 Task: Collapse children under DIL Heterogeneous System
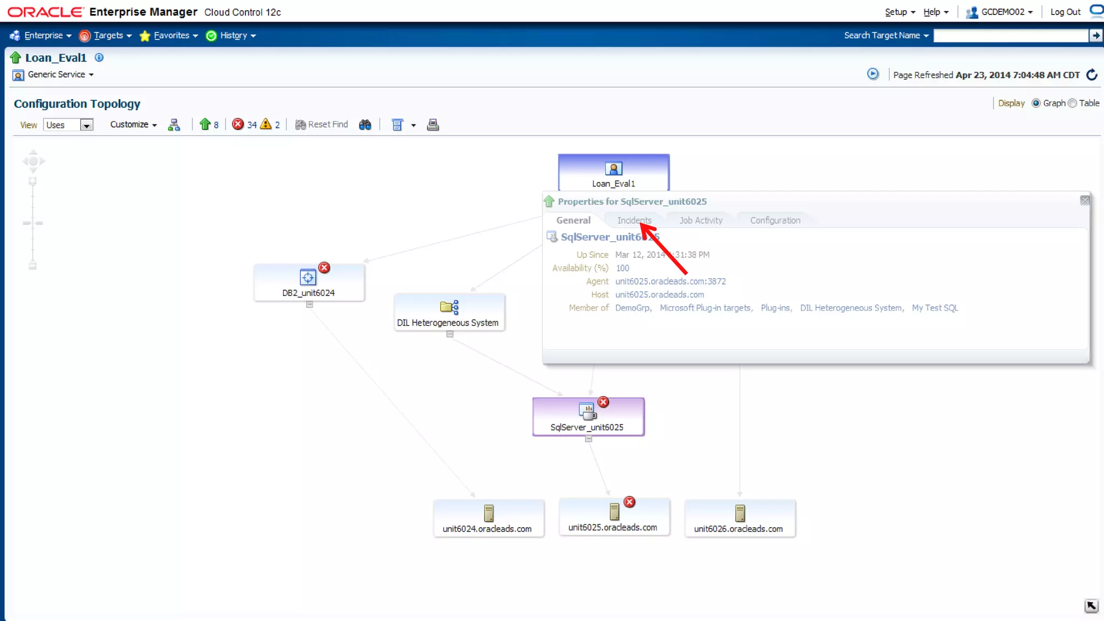(x=450, y=334)
